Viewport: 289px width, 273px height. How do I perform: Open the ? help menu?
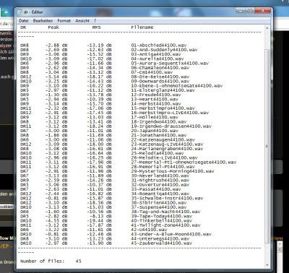point(95,21)
